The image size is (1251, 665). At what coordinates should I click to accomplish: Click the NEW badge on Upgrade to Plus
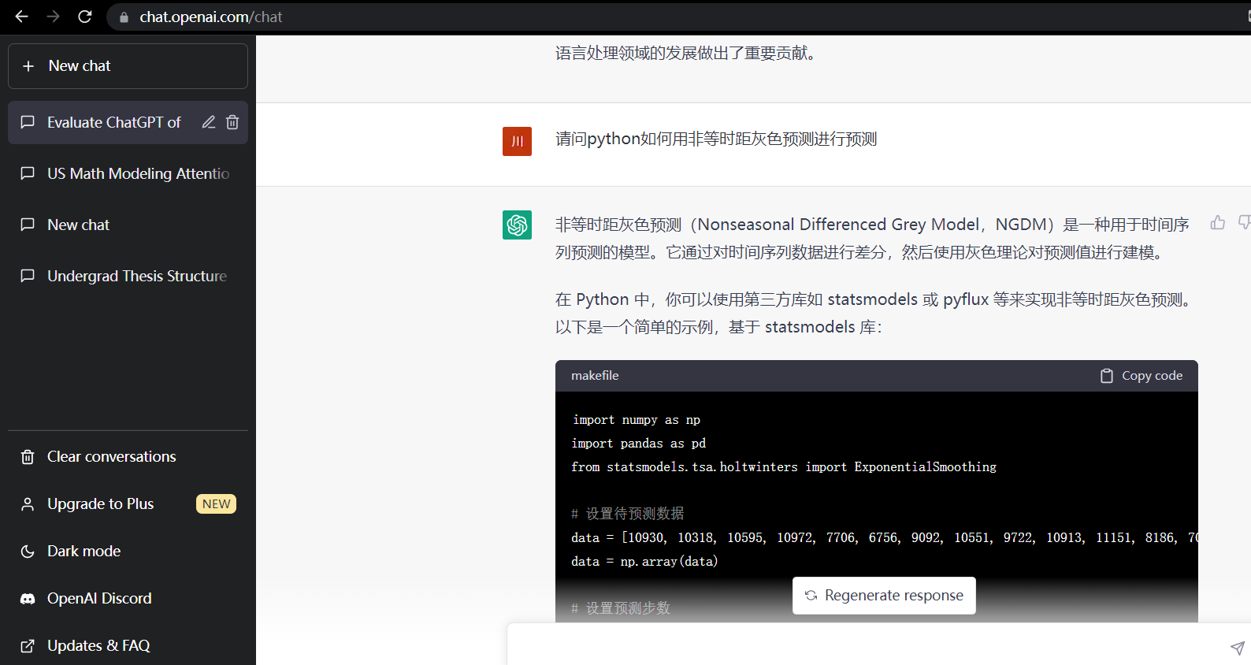click(x=216, y=504)
